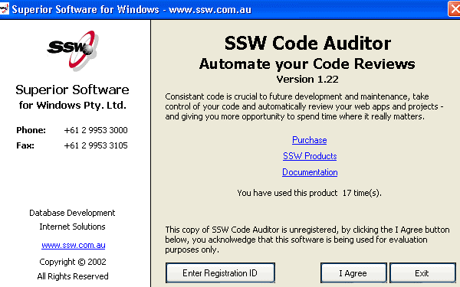Click the SSW Code Auditor heading
460x287 pixels.
click(x=307, y=43)
